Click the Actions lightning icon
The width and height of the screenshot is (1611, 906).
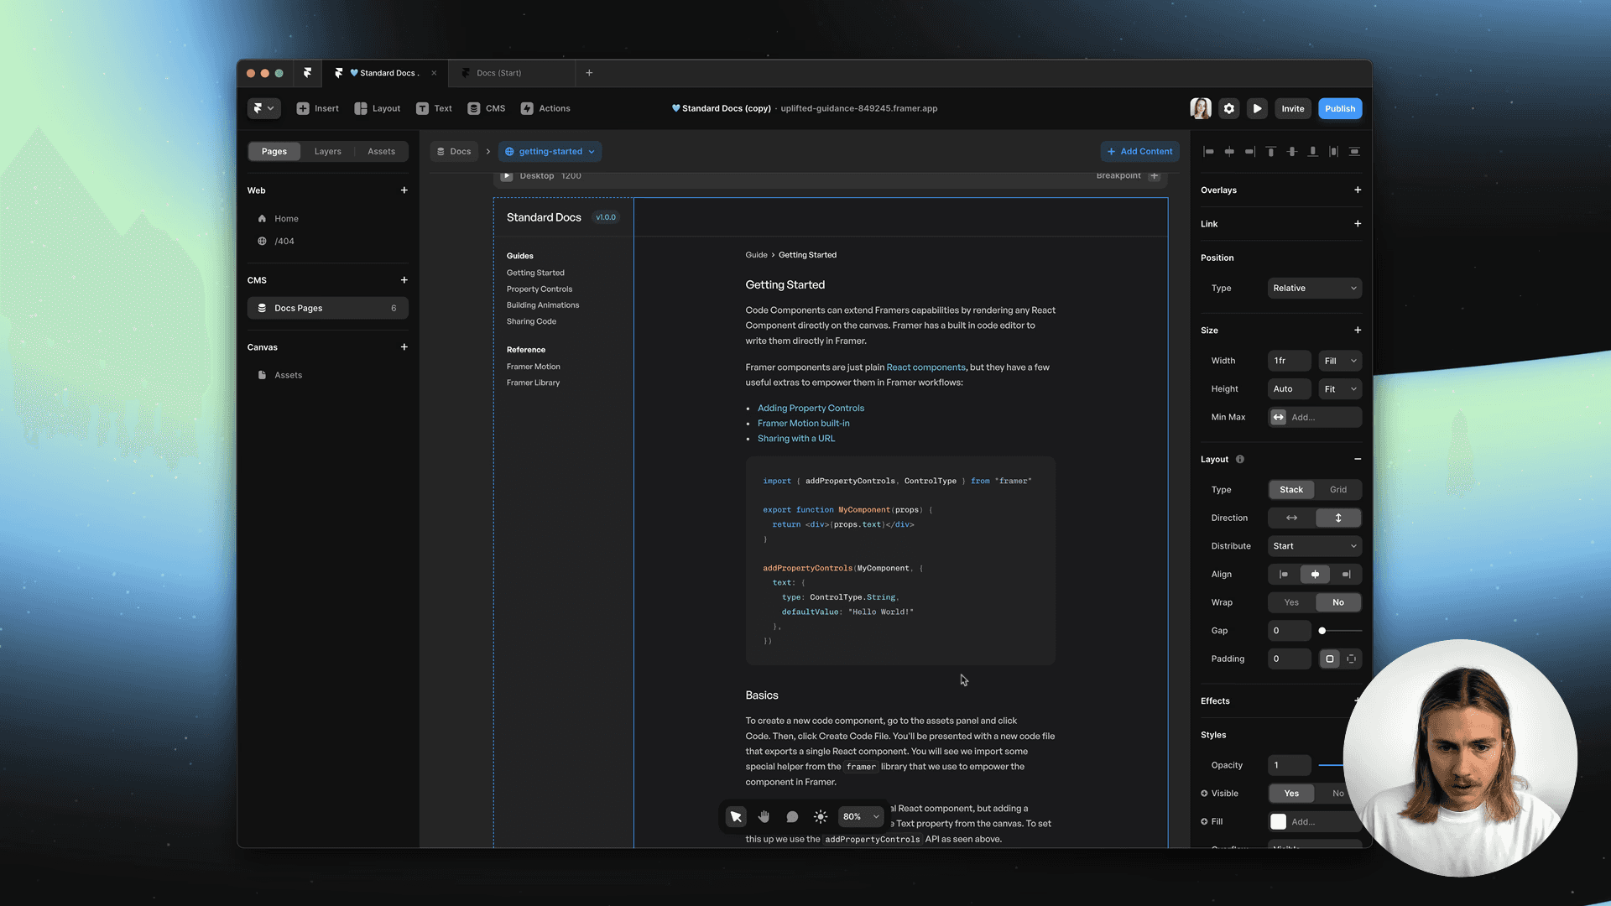527,108
